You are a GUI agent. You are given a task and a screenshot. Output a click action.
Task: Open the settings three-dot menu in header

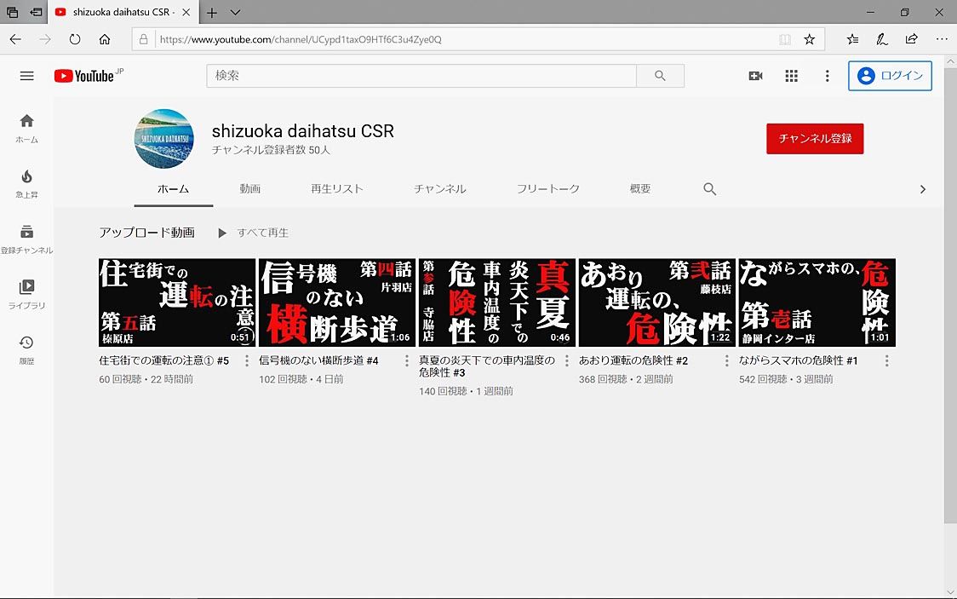click(827, 76)
